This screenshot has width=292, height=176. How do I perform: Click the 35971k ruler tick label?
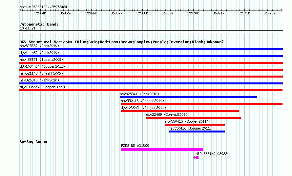pos(219,13)
